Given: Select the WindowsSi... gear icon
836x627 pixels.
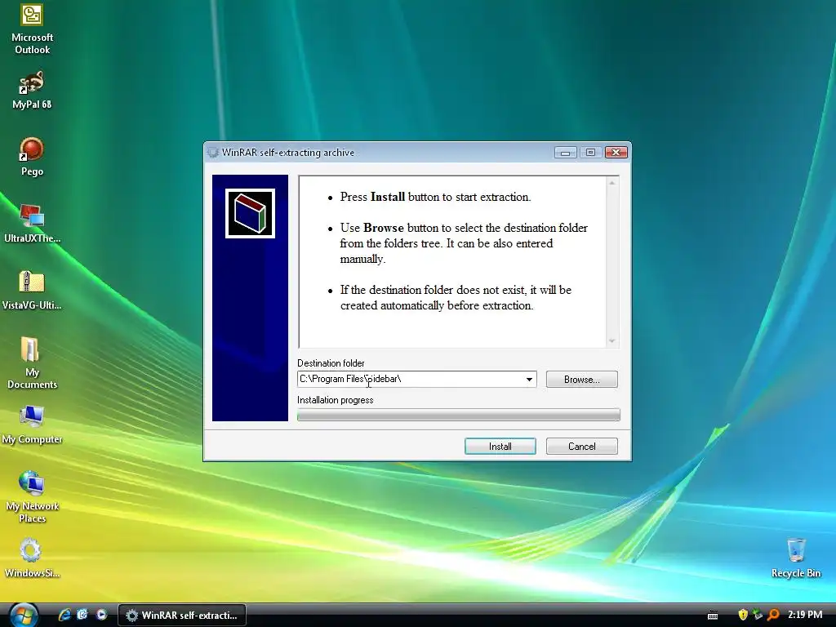Looking at the screenshot, I should click(32, 558).
